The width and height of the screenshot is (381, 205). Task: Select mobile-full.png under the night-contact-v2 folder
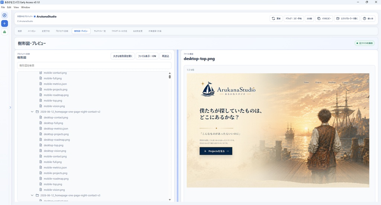pos(53,162)
